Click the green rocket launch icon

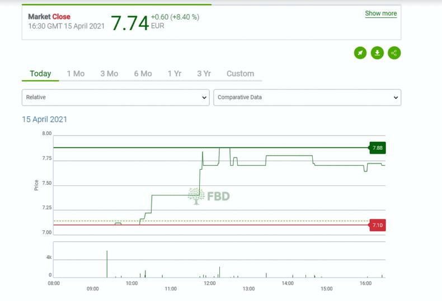click(360, 53)
